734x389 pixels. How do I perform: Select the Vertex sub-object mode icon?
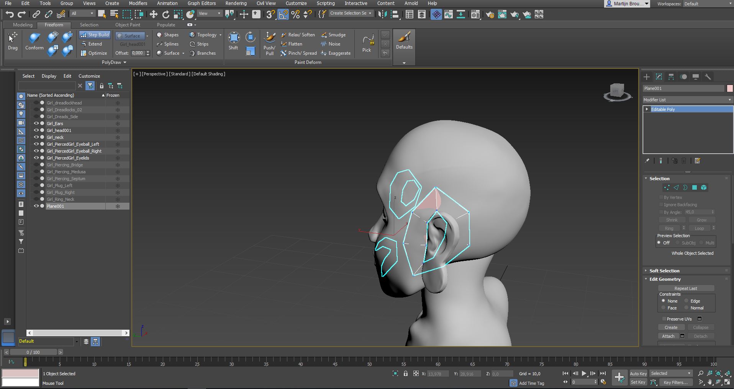(667, 187)
